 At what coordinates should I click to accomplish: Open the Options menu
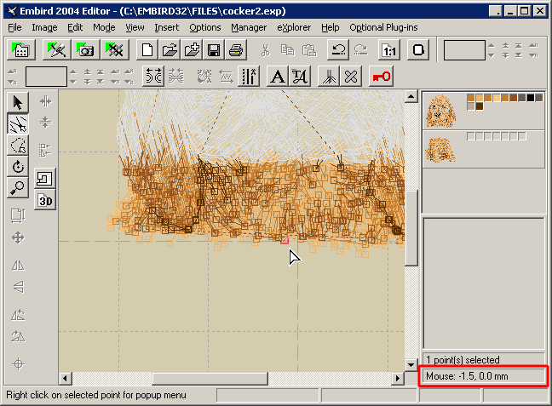205,27
